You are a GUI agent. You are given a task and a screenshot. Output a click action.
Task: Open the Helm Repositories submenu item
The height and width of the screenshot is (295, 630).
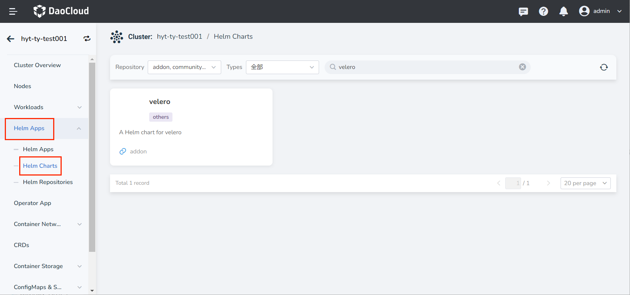coord(48,182)
